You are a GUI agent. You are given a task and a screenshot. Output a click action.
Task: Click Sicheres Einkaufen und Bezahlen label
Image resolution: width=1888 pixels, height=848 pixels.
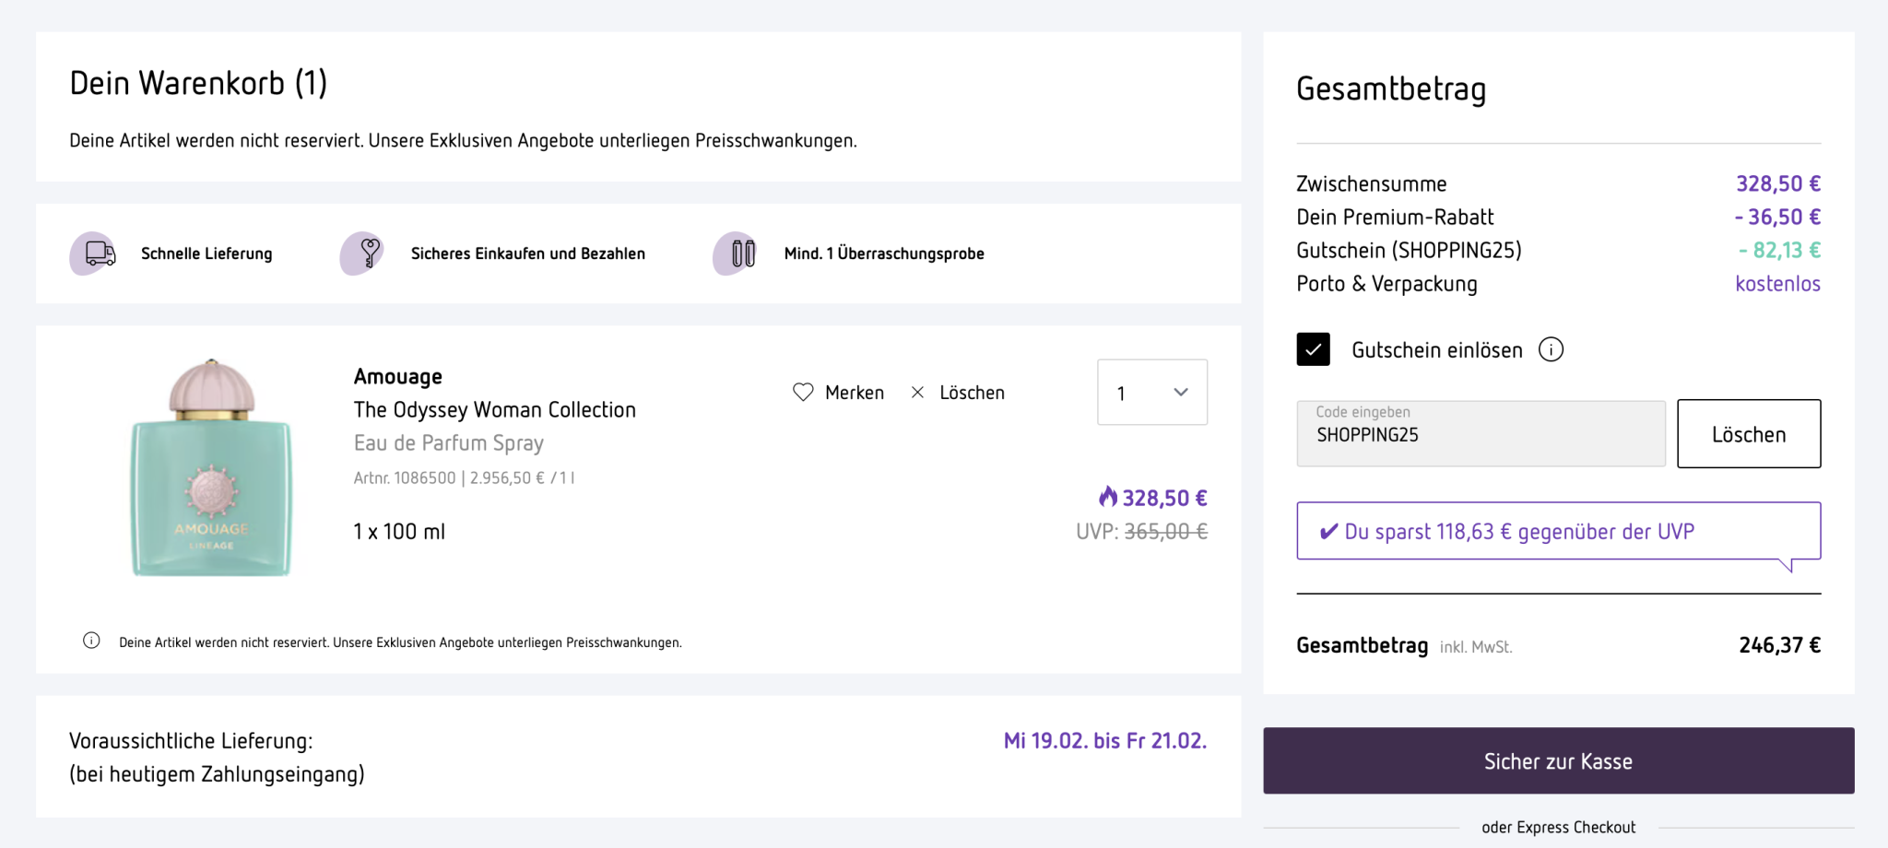click(528, 253)
